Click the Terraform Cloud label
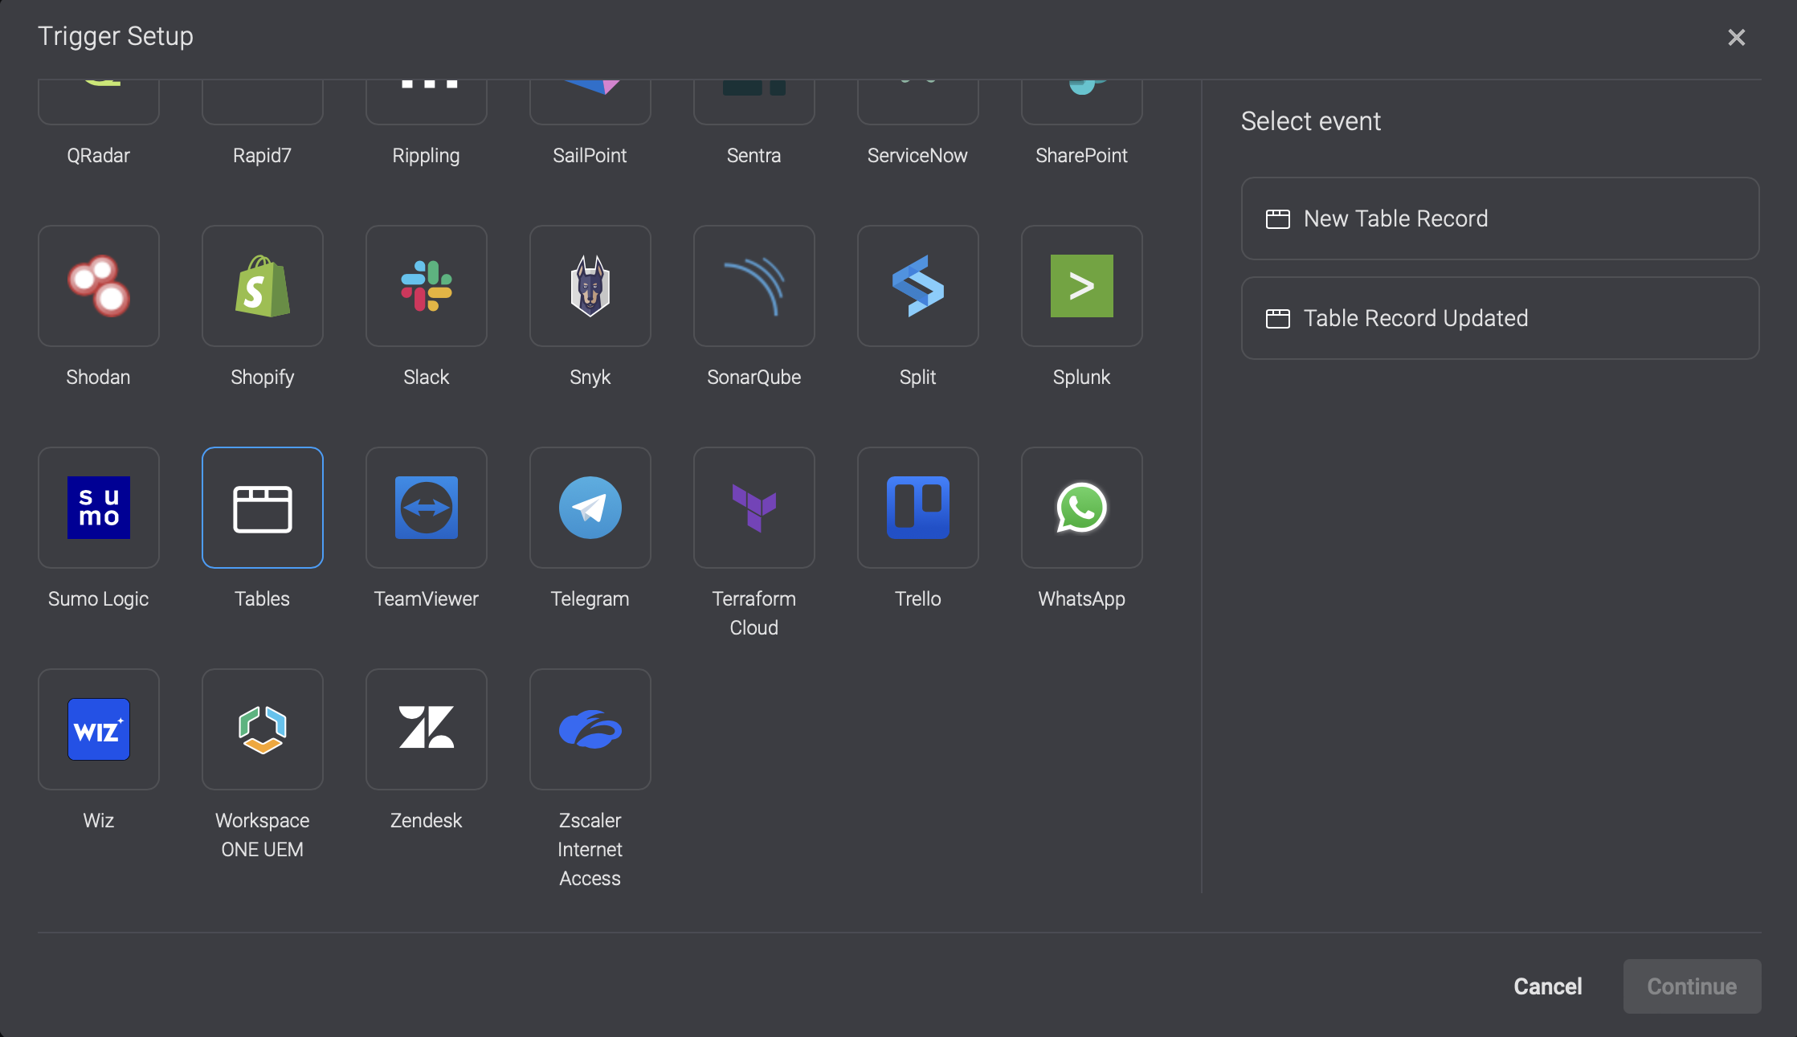1797x1037 pixels. tap(754, 613)
